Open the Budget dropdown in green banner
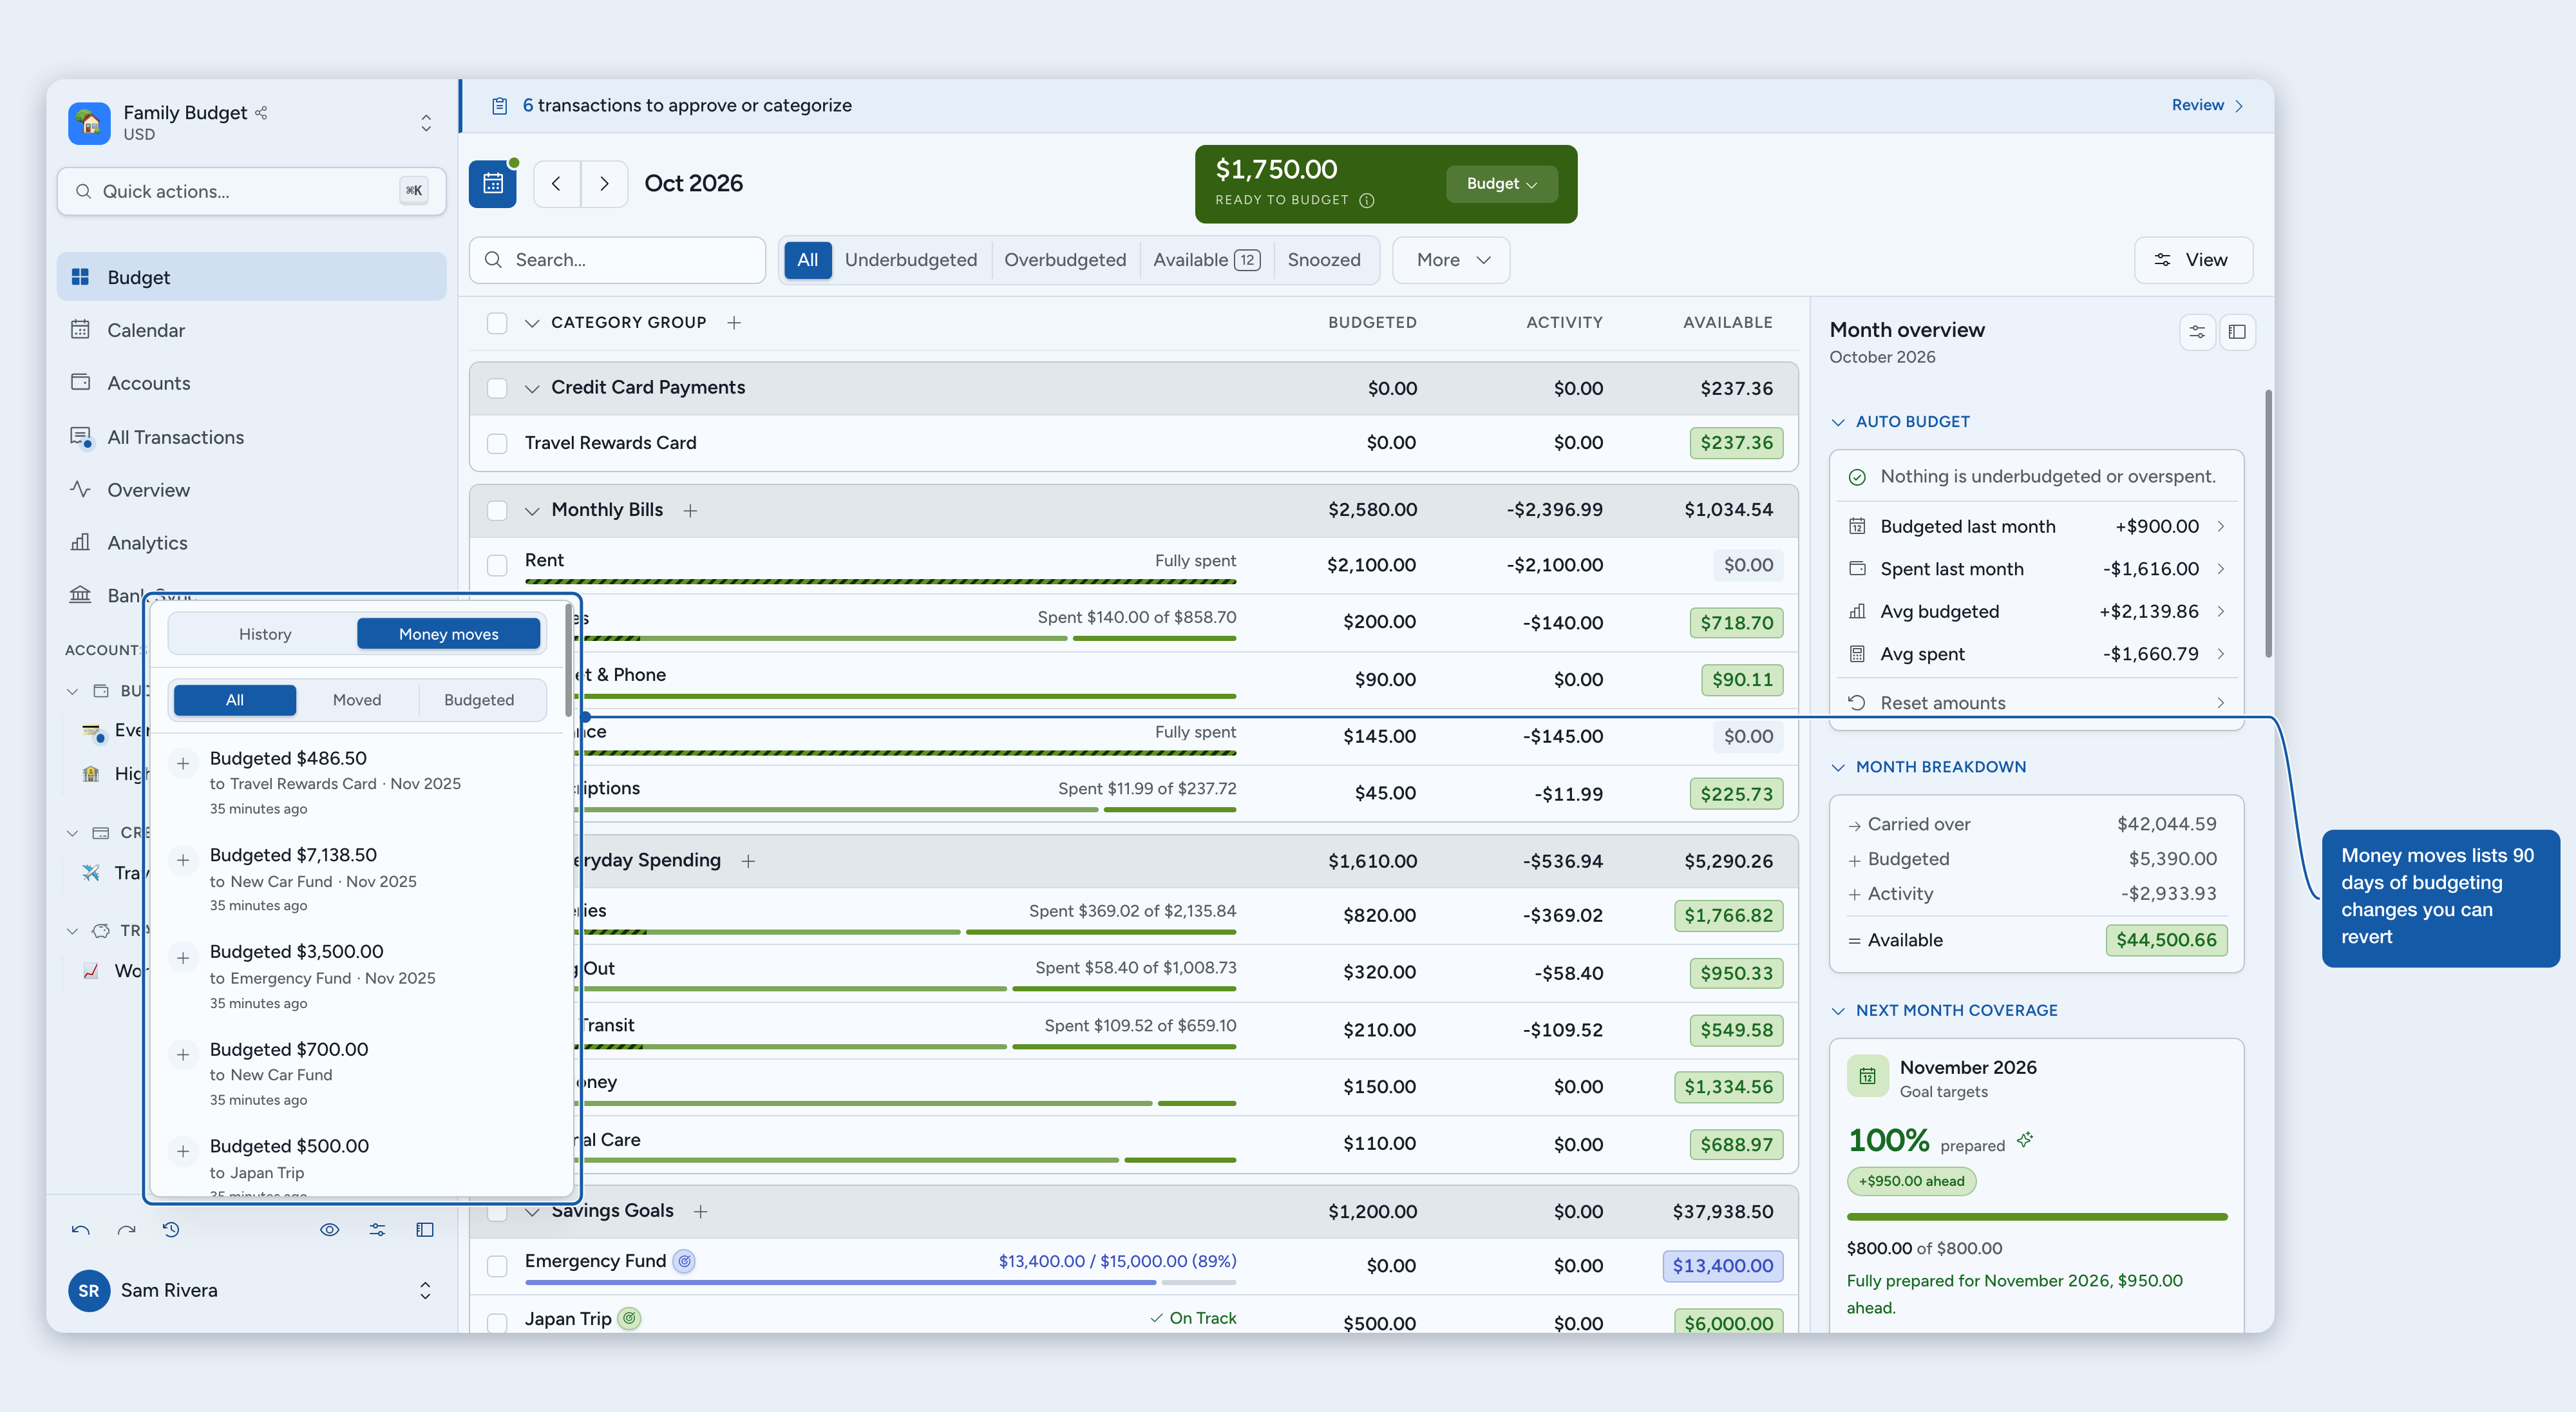 pos(1501,184)
